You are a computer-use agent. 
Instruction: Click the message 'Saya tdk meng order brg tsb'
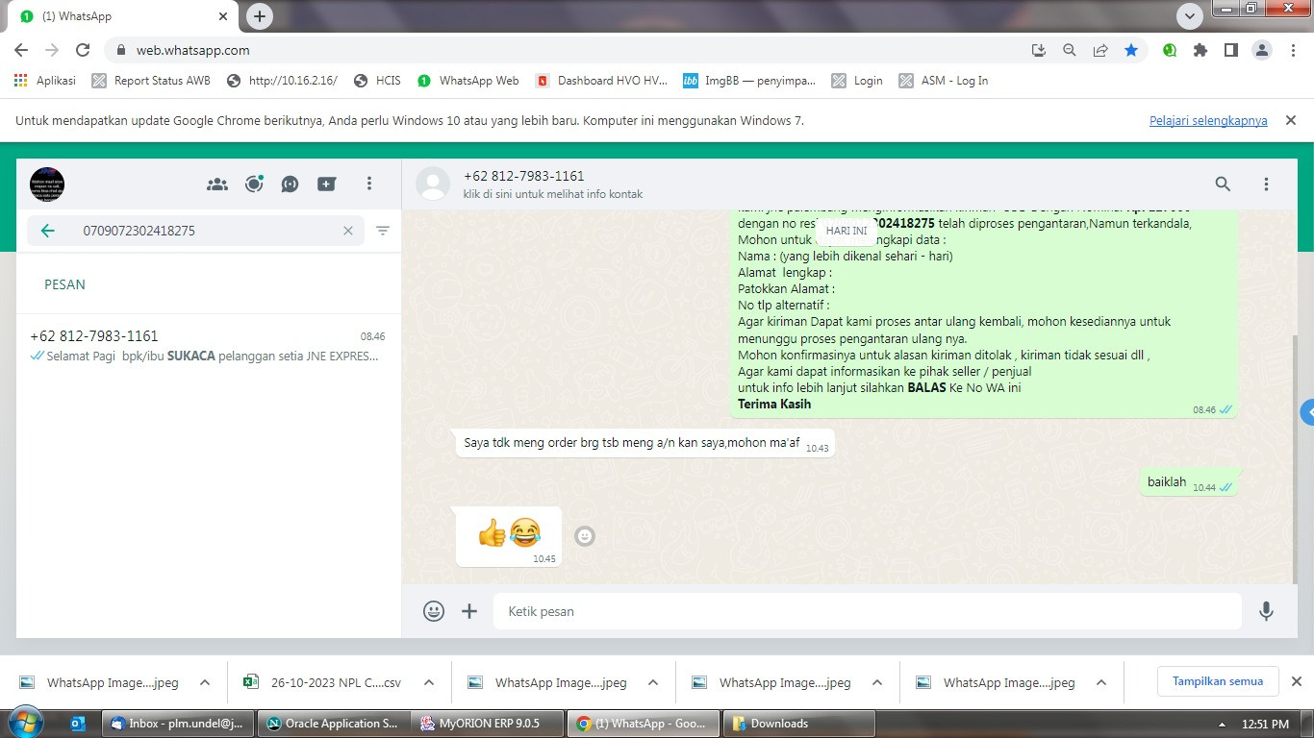click(644, 443)
